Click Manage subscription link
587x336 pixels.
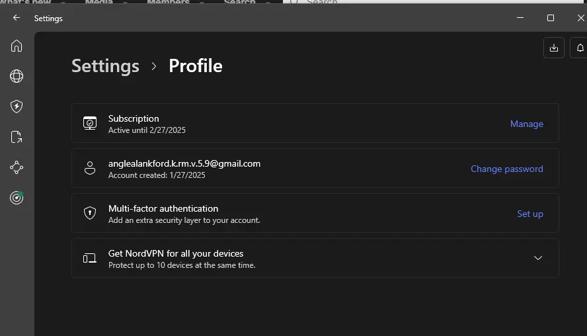pyautogui.click(x=526, y=124)
